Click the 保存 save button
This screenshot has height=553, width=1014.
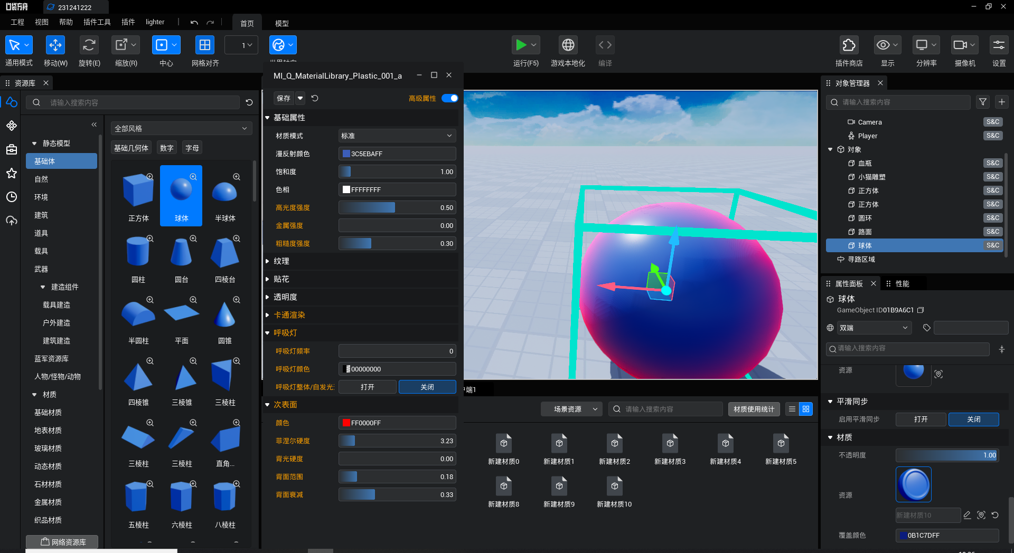pos(284,98)
